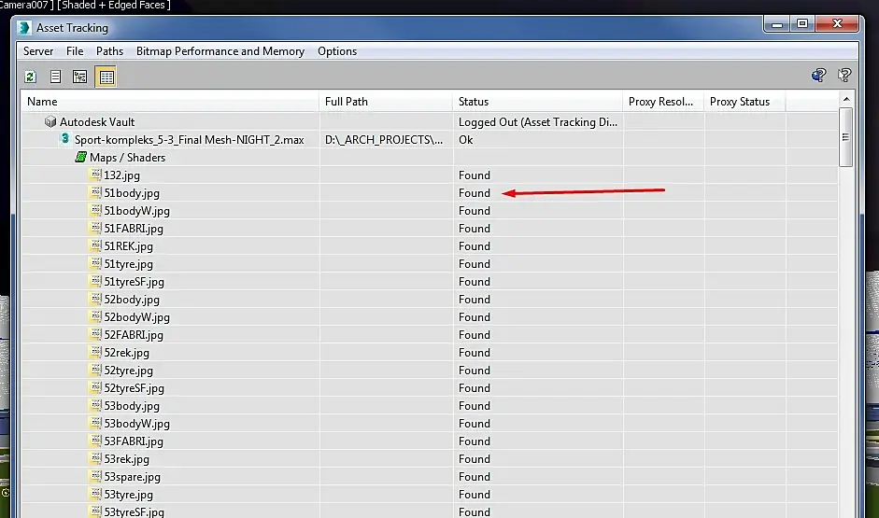Image resolution: width=879 pixels, height=518 pixels.
Task: Select the 51REK.jpg file name
Action: click(x=128, y=246)
